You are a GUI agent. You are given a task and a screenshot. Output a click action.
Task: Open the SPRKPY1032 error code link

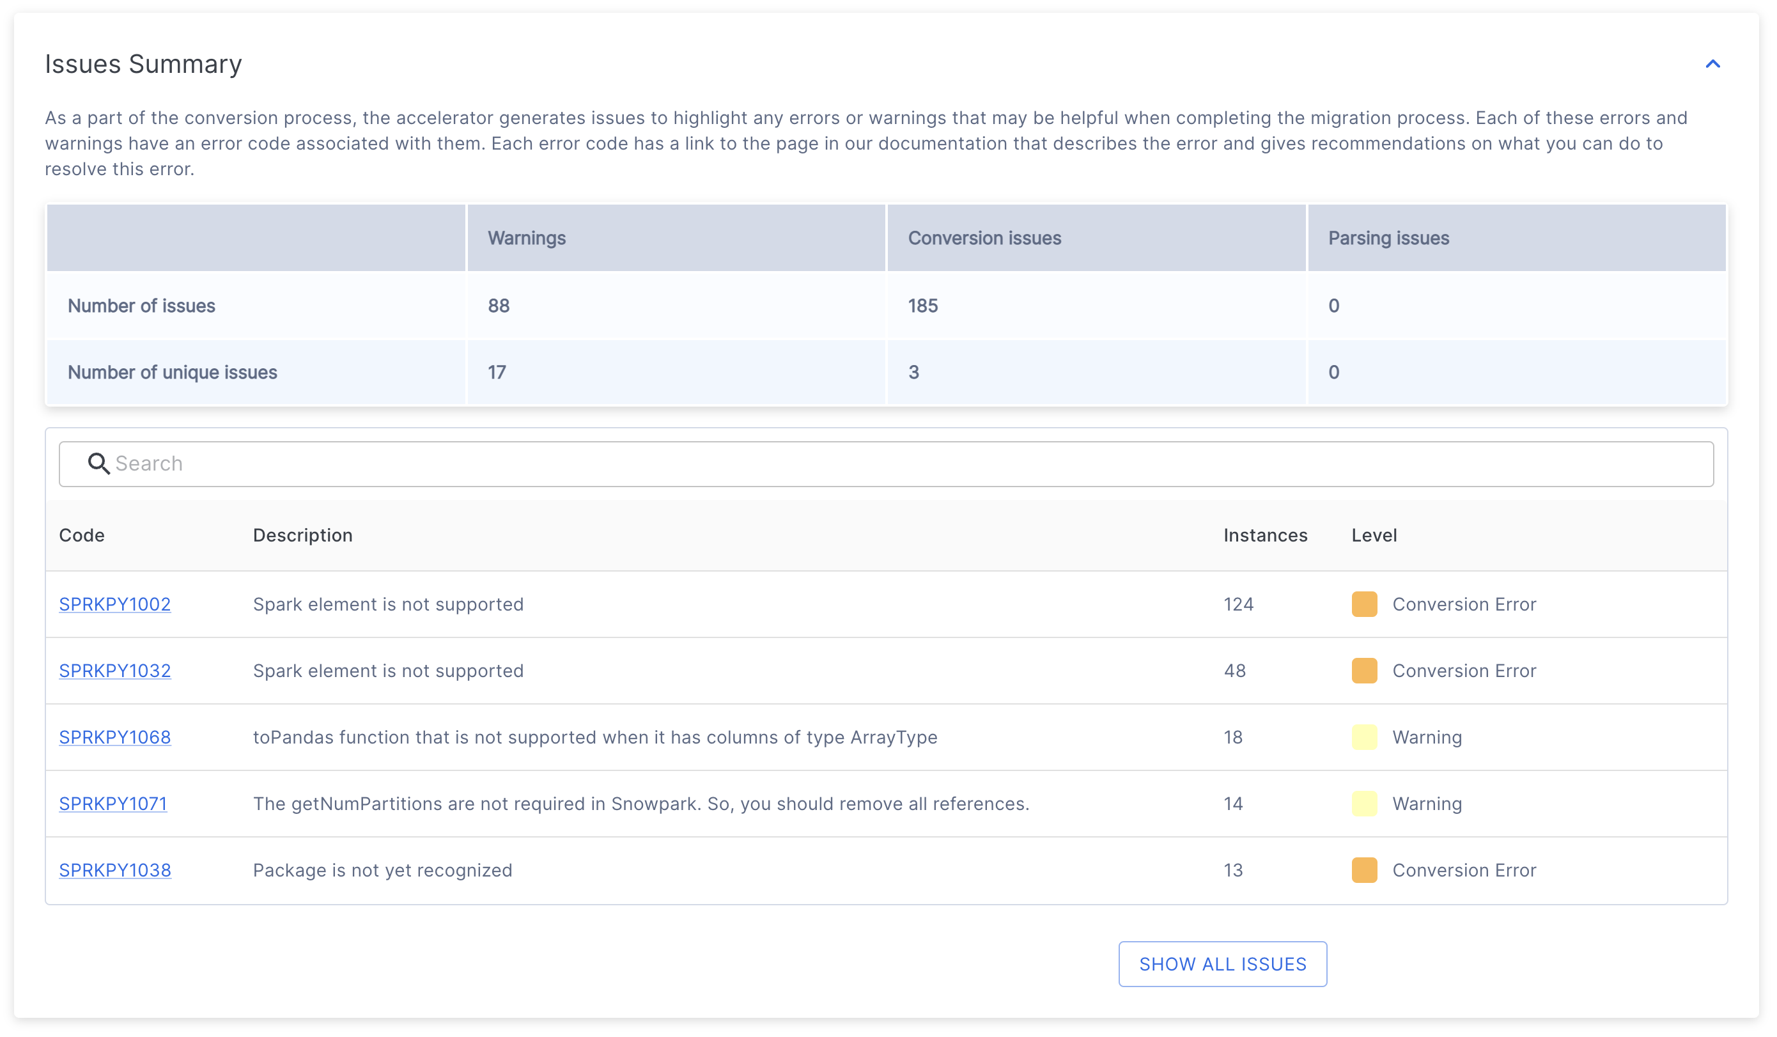click(x=114, y=670)
